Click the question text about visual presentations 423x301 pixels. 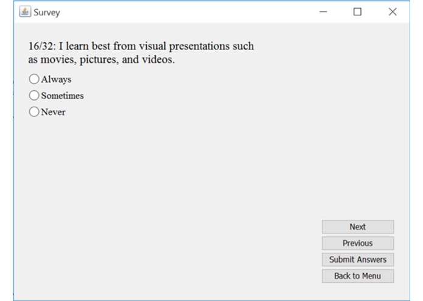click(141, 52)
